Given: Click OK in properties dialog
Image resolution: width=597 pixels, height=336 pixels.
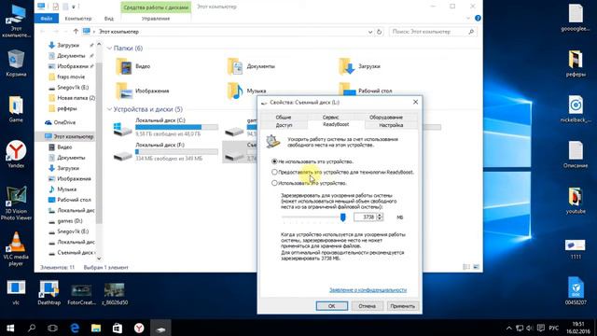Looking at the screenshot, I should click(x=332, y=306).
